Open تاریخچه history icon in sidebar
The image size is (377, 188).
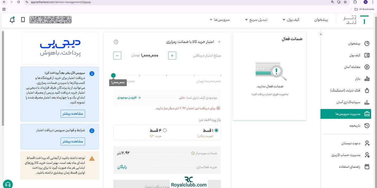pos(367,126)
